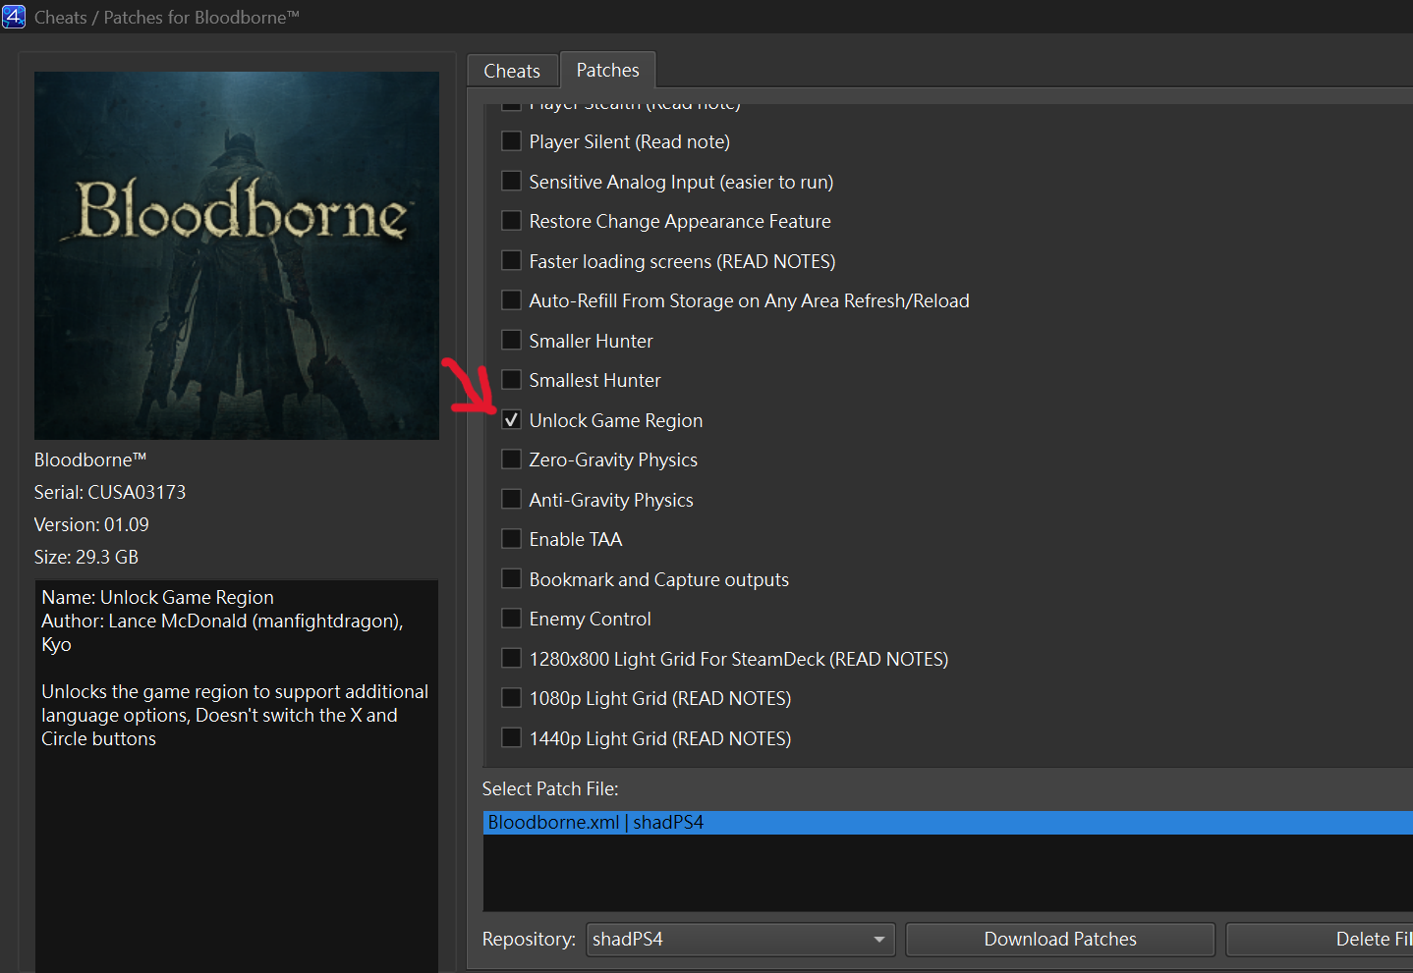Enable 1280x800 Light Grid SteamDeck checkbox
1413x973 pixels.
(x=511, y=659)
